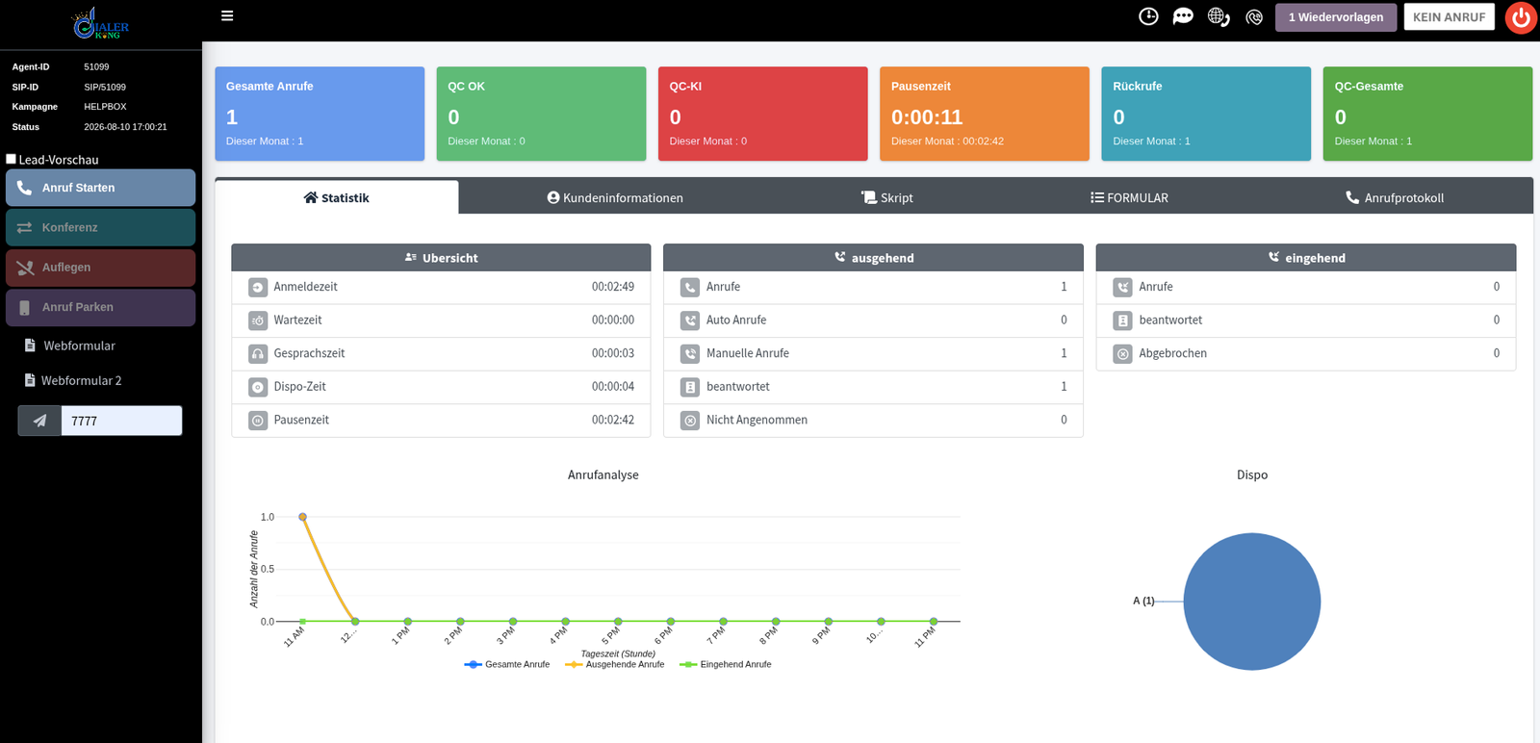Click the globe language icon
The height and width of the screenshot is (743, 1540).
[1219, 16]
